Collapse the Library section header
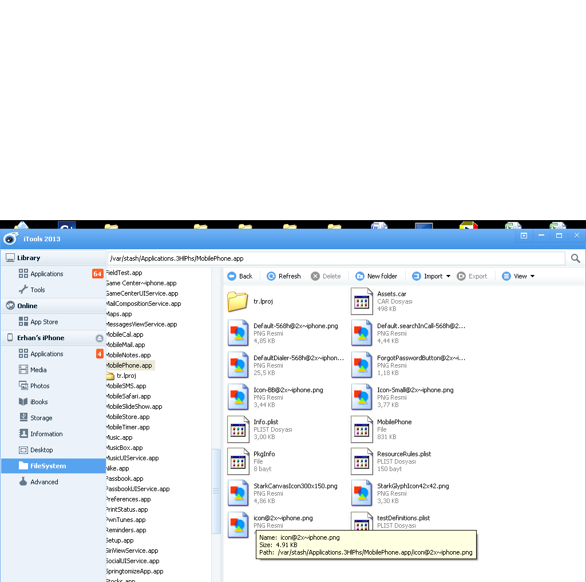The width and height of the screenshot is (586, 582). tap(54, 258)
